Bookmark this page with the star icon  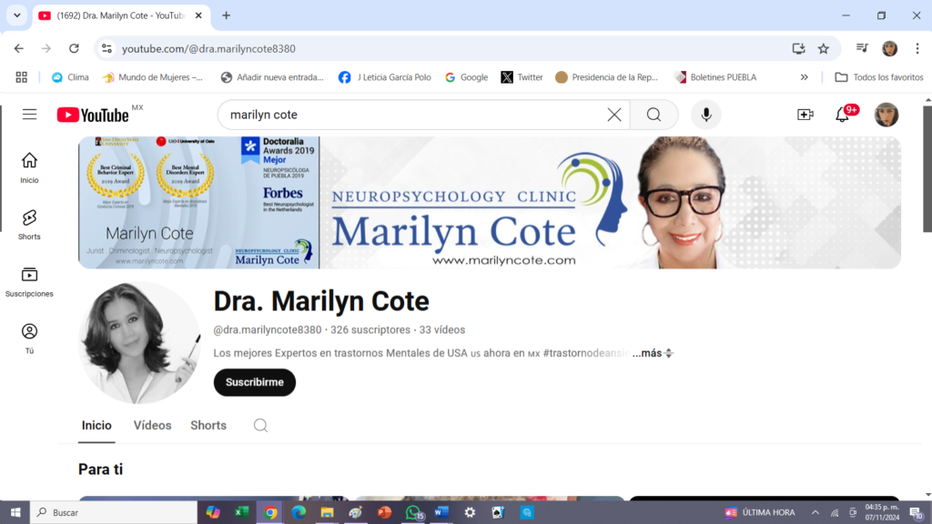(x=823, y=48)
